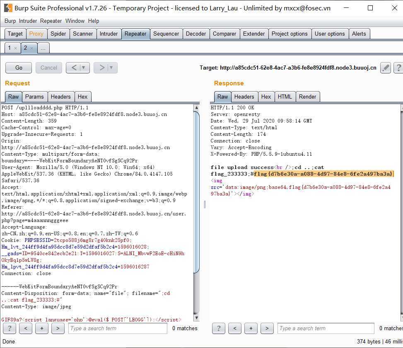Image resolution: width=403 pixels, height=348 pixels.
Task: Click the Burp Suite logo icon
Action: [8, 8]
